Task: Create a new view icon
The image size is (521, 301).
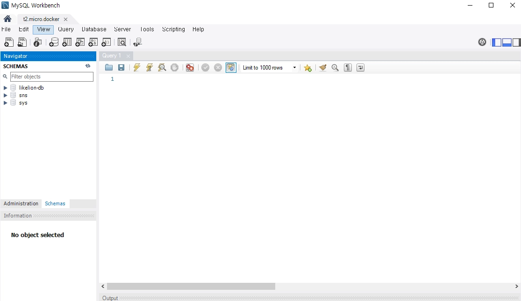Action: (x=80, y=42)
